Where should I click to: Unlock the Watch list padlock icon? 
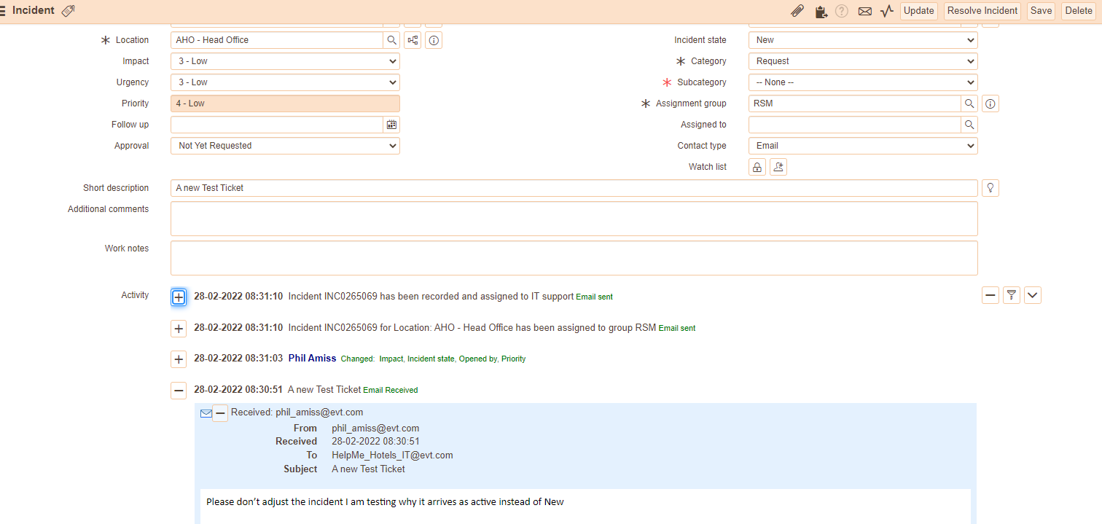tap(757, 167)
